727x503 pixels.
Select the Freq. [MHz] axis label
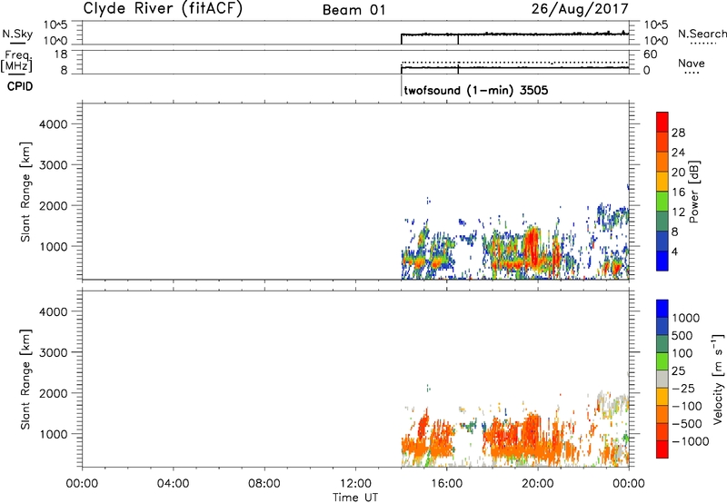point(17,61)
